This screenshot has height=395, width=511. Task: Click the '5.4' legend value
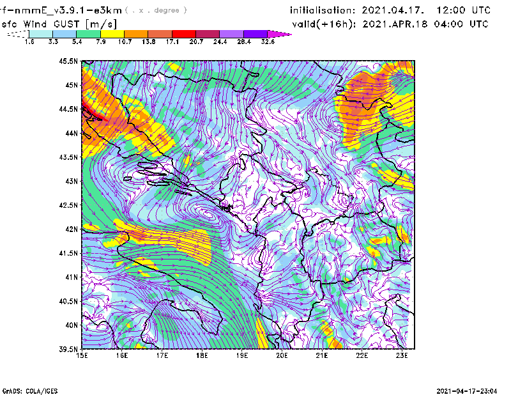tap(77, 42)
